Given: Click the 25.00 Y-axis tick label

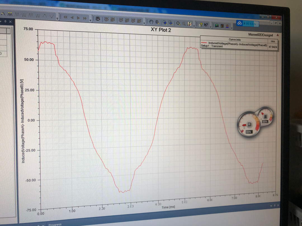Looking at the screenshot, I should pyautogui.click(x=30, y=90).
